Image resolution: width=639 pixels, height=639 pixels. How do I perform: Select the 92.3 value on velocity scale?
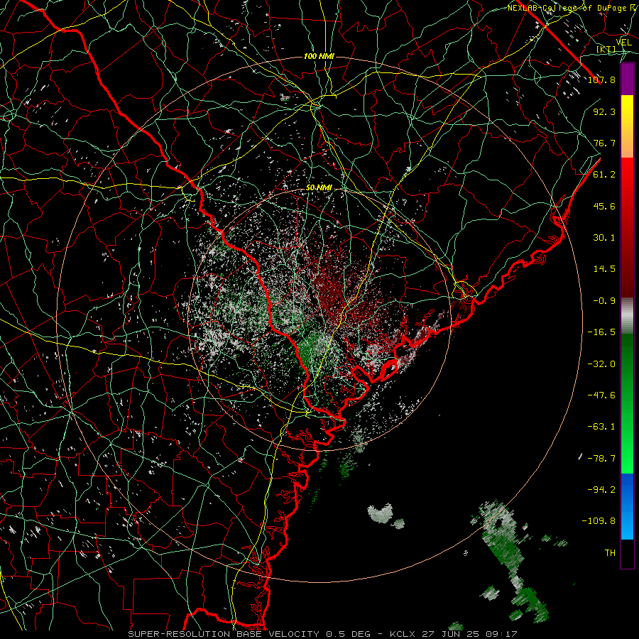click(604, 111)
